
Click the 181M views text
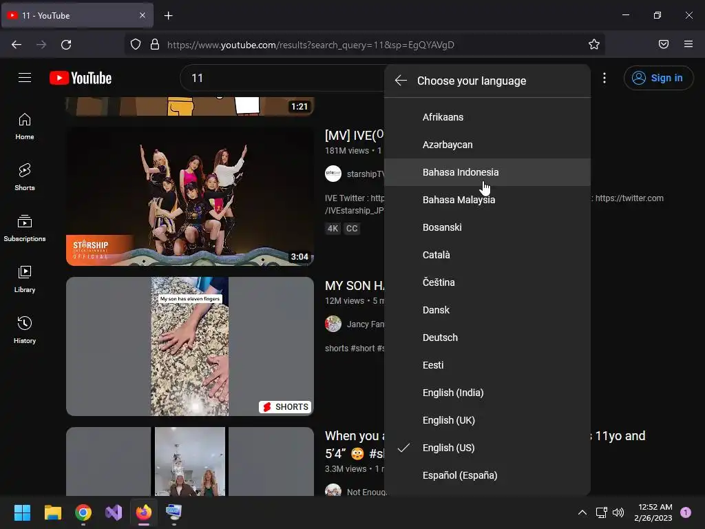(x=347, y=151)
